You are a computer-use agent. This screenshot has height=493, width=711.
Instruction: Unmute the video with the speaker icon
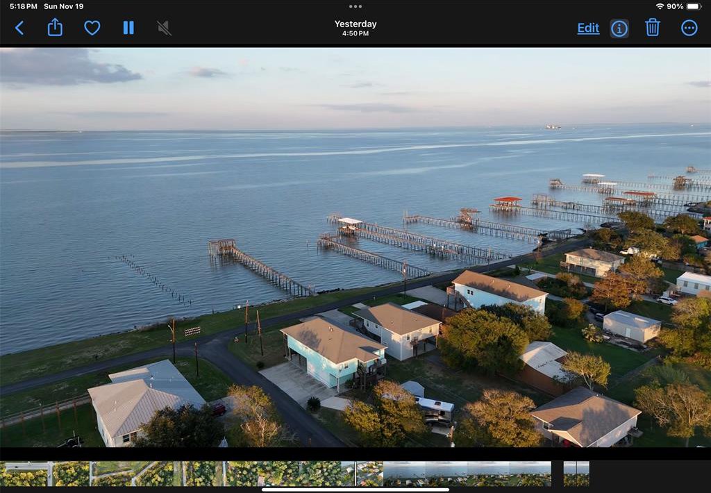164,28
